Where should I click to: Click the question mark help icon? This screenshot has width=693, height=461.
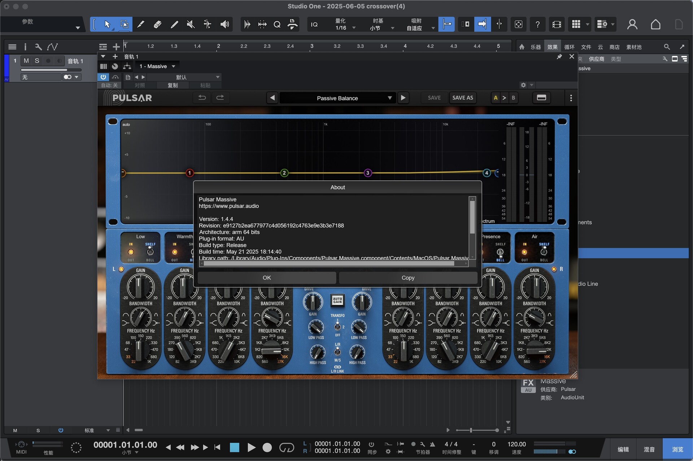(537, 24)
